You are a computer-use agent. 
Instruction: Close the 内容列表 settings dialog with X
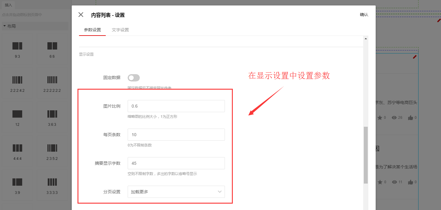click(81, 15)
